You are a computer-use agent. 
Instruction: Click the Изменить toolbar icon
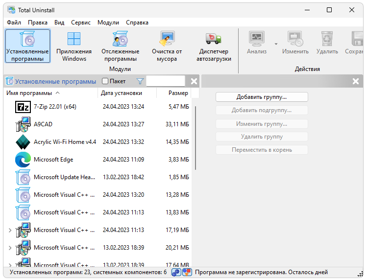pos(295,39)
